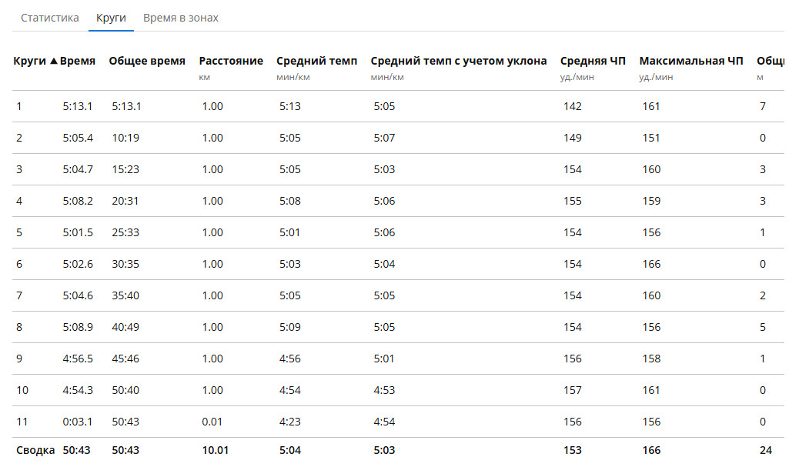Image resolution: width=789 pixels, height=467 pixels.
Task: Select lap 10 average pace 4:54
Action: (290, 390)
